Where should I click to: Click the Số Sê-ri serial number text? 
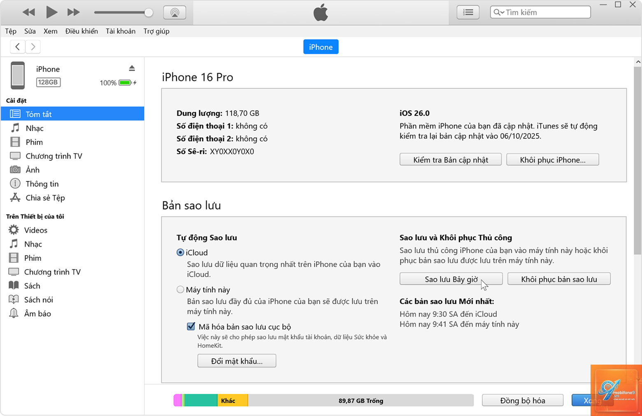[215, 151]
